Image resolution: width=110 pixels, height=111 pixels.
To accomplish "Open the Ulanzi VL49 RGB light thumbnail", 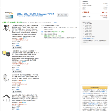I will (6, 53).
